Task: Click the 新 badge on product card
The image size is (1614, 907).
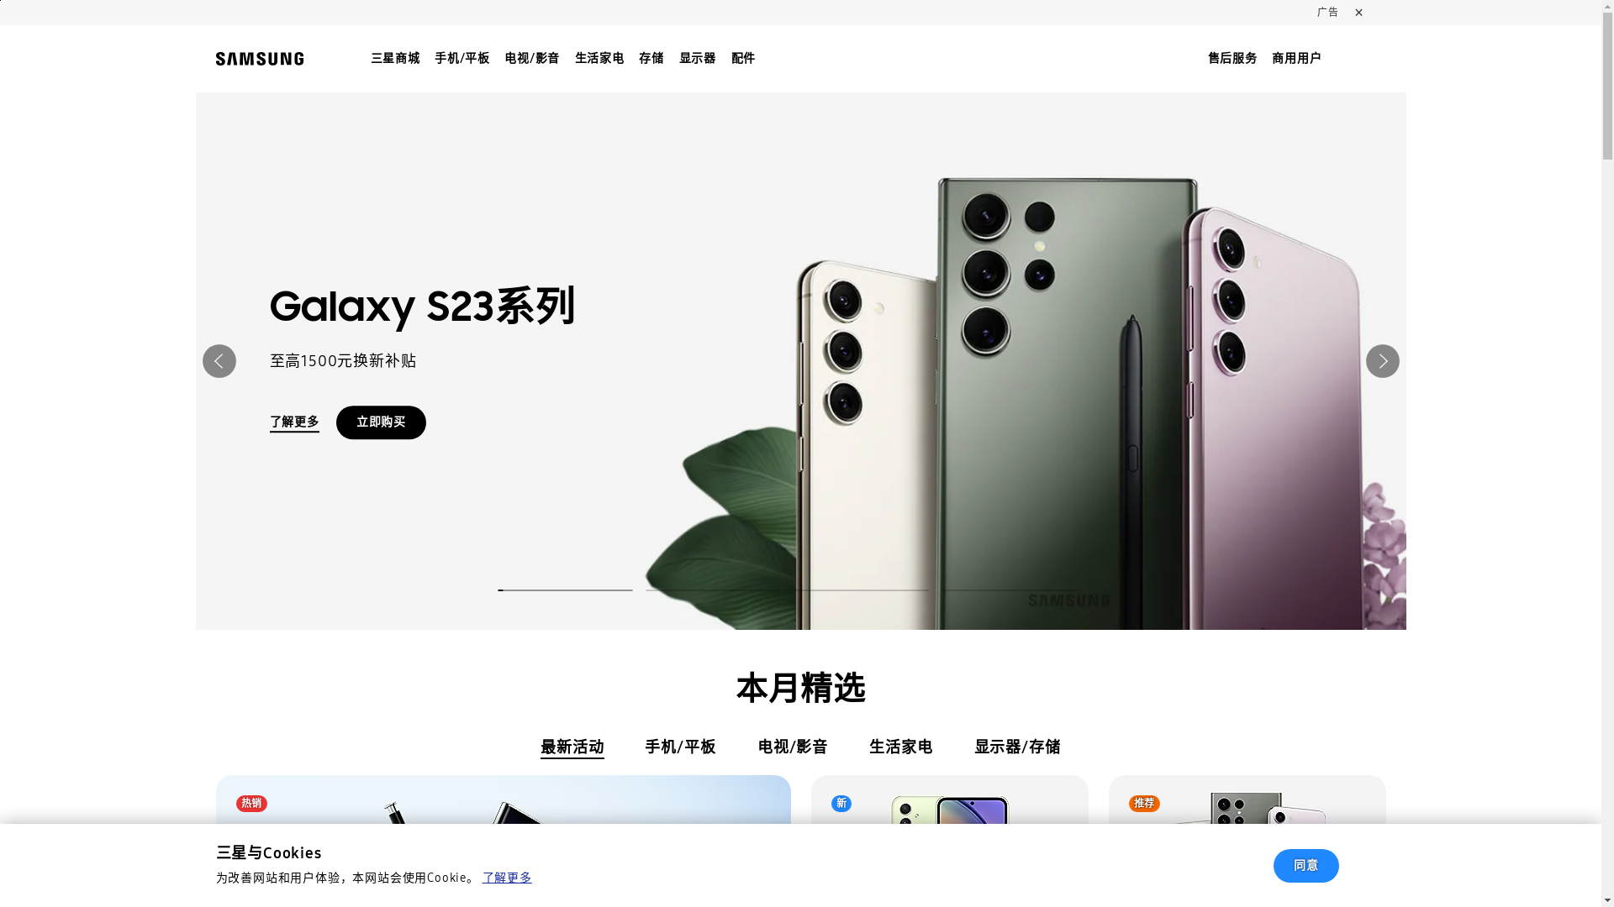Action: (x=841, y=804)
